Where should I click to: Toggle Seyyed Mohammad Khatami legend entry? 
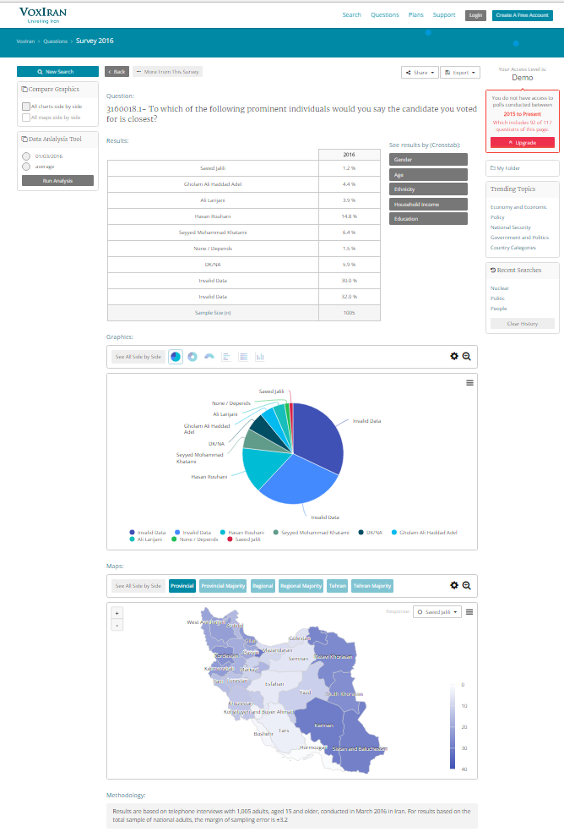pyautogui.click(x=312, y=532)
